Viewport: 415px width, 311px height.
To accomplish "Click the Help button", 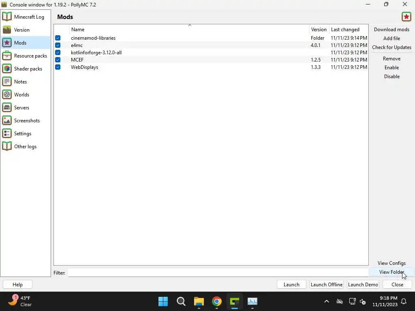I will click(x=17, y=285).
